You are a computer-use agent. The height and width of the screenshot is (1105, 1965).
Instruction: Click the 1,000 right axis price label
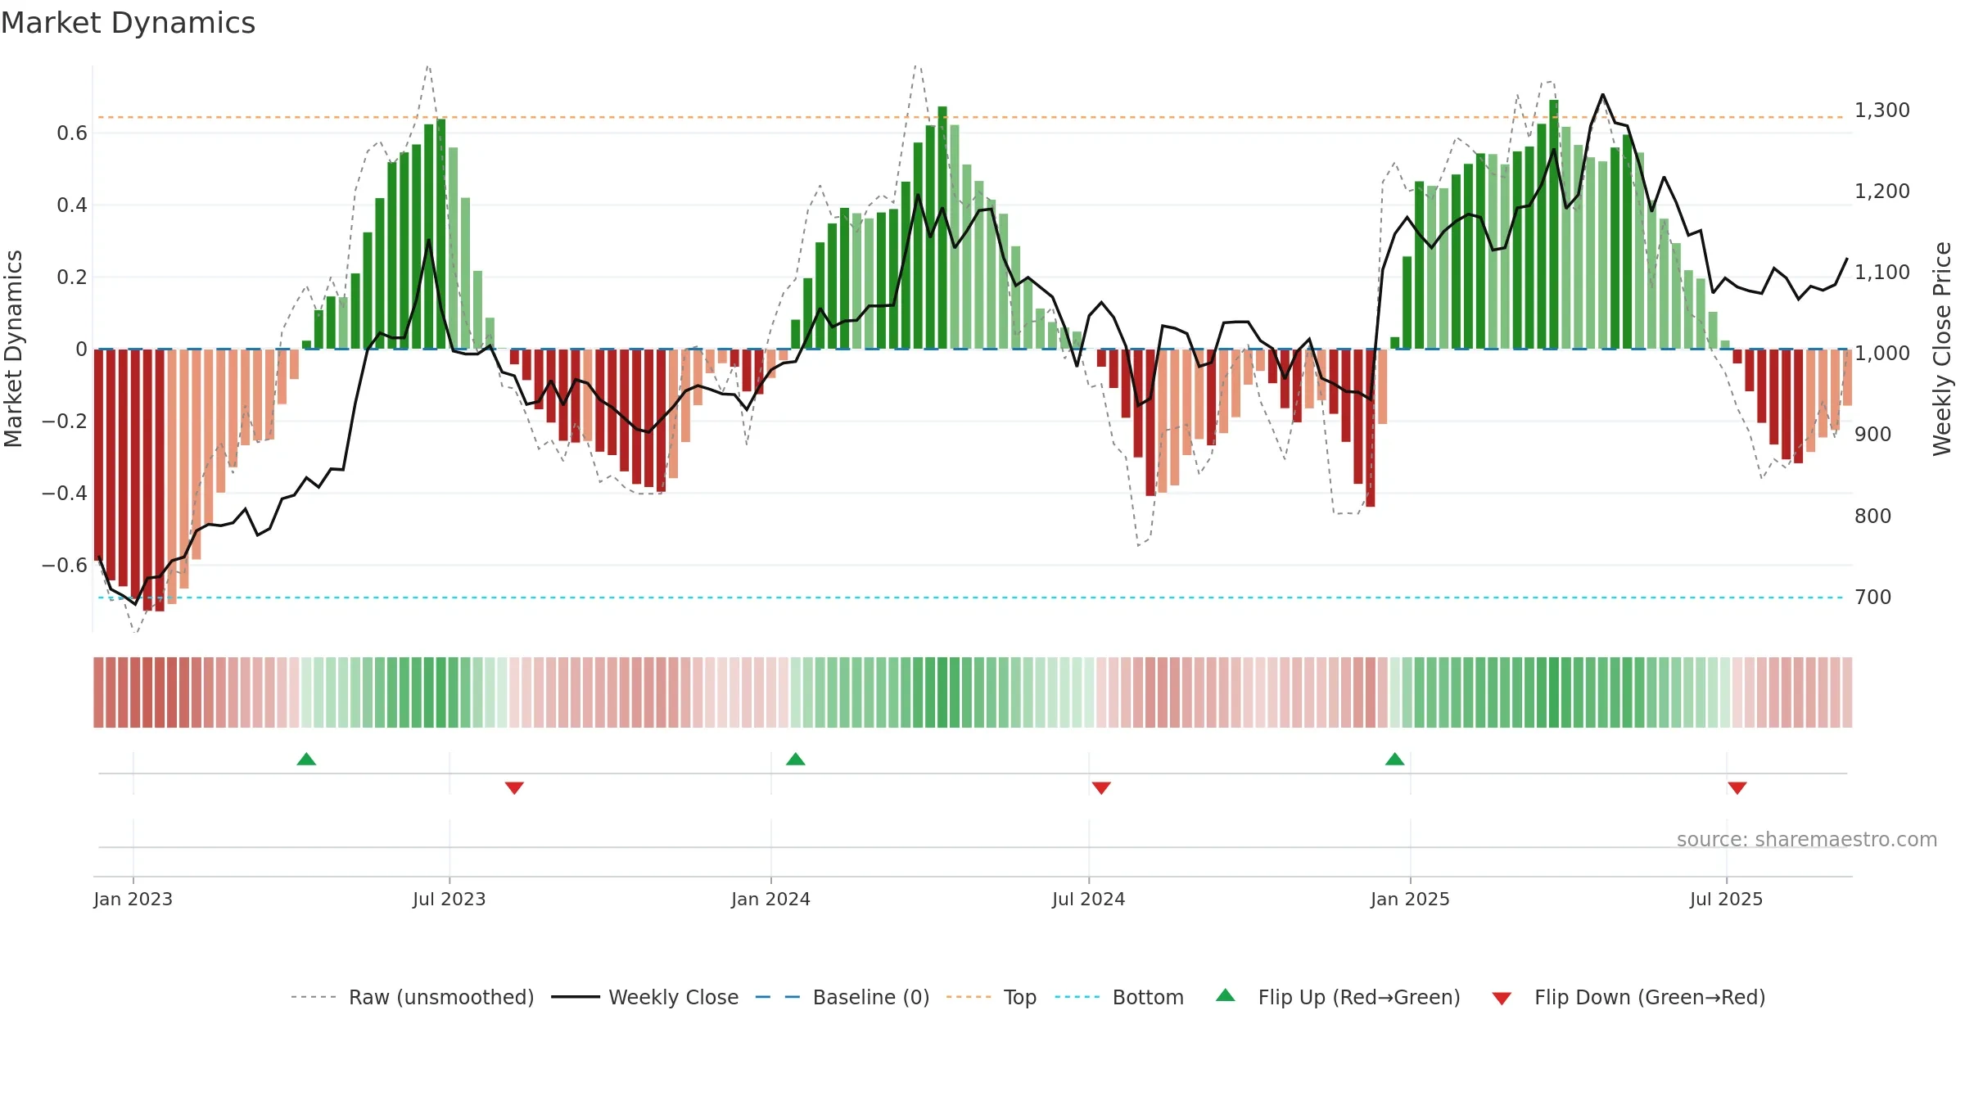click(x=1882, y=354)
